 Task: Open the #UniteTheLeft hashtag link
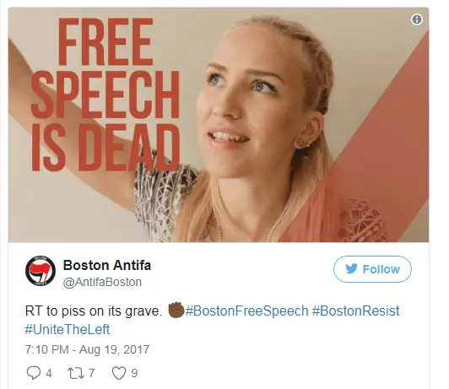pos(68,329)
